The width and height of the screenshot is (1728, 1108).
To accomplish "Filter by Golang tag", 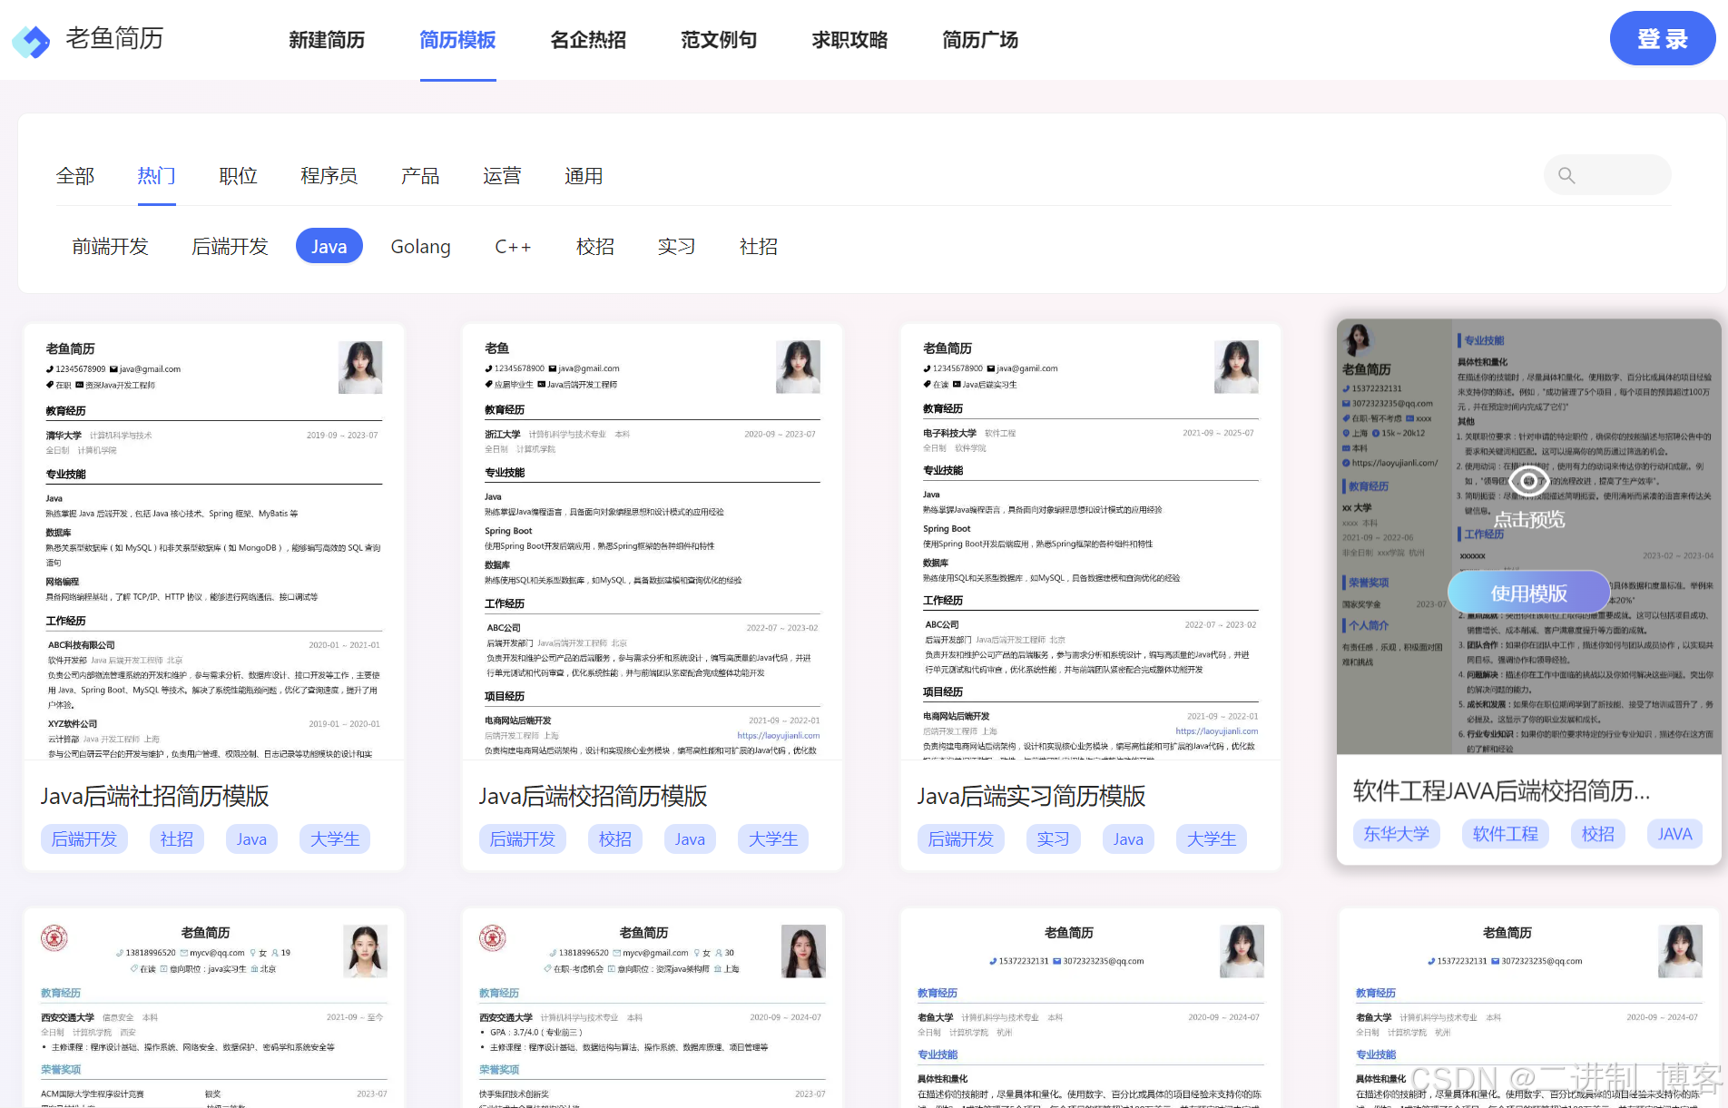I will tap(421, 247).
